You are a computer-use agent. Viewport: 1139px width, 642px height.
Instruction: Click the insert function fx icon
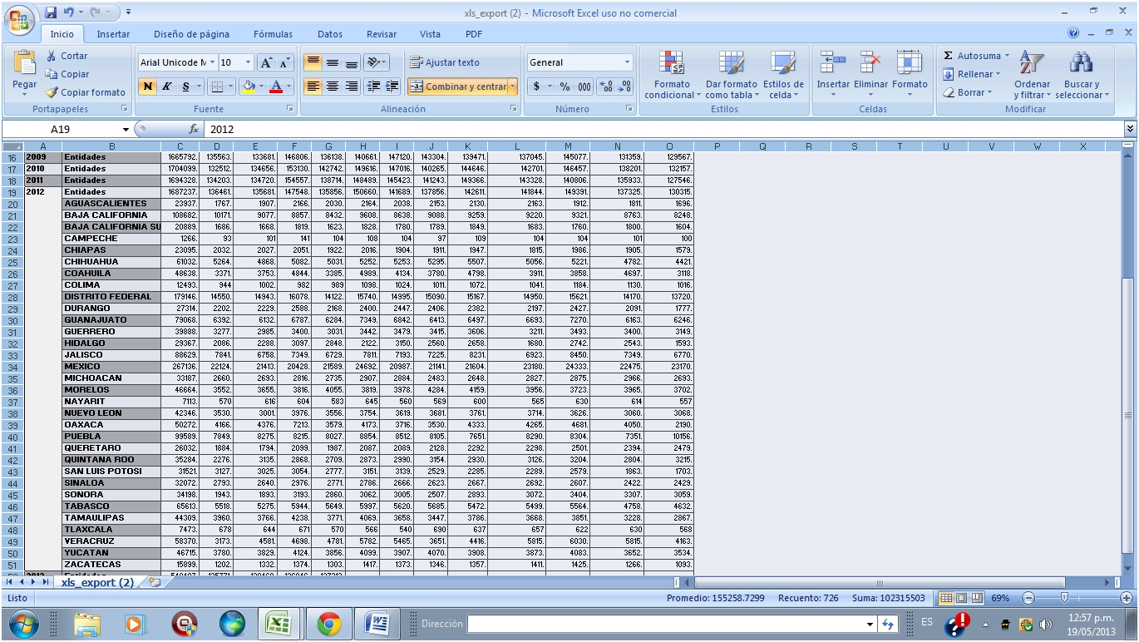[194, 130]
